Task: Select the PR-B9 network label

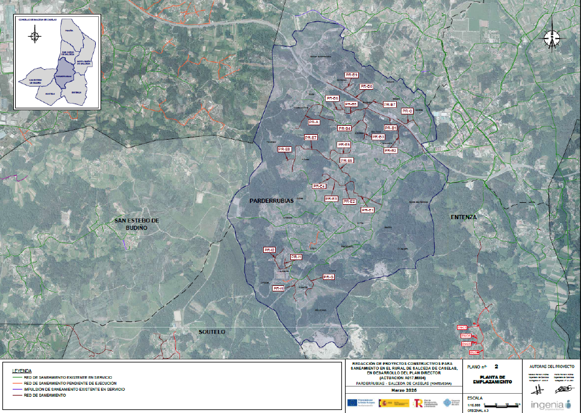Action: pos(351,75)
